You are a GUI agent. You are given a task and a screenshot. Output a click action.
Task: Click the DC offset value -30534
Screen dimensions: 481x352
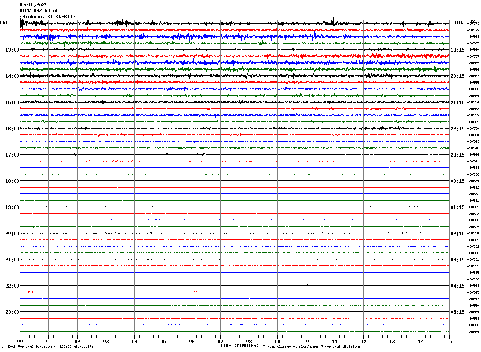[x=473, y=181]
